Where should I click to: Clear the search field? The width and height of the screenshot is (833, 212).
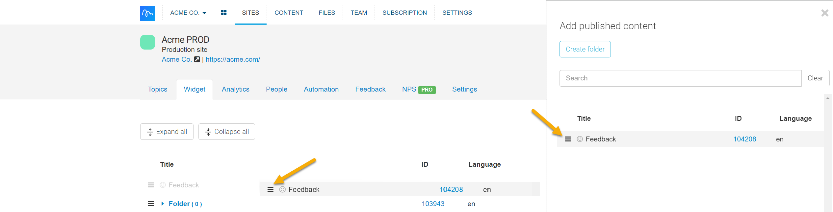815,78
